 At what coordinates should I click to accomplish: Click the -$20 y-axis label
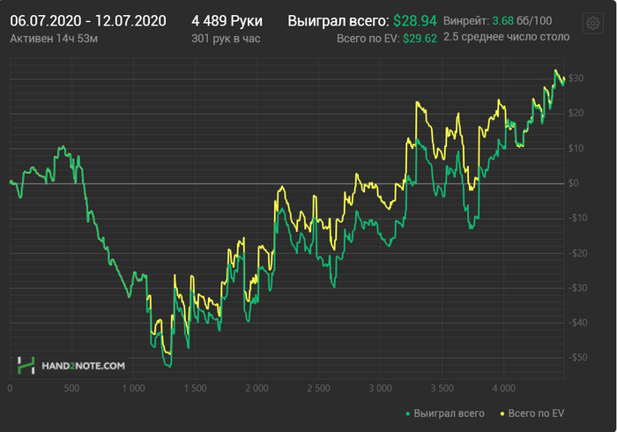coord(577,253)
